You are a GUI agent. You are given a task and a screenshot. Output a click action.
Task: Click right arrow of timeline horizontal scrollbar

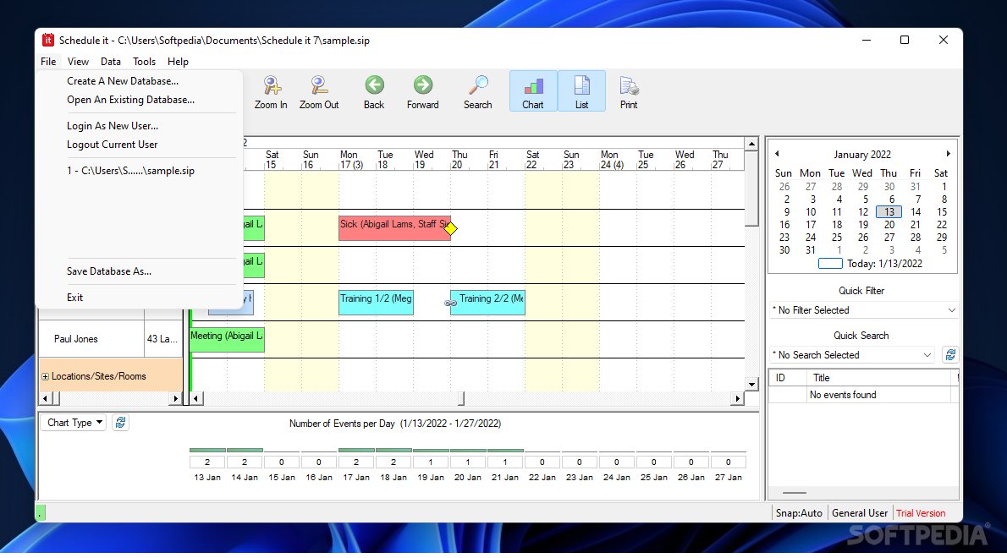tap(737, 399)
